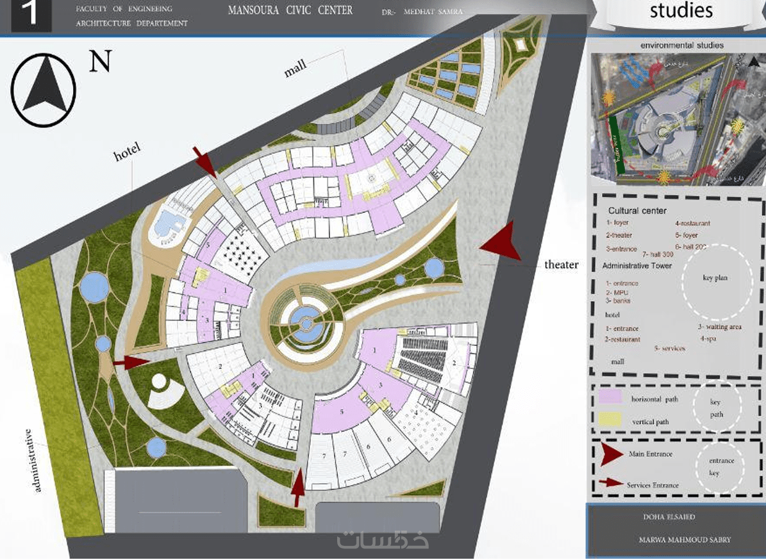The width and height of the screenshot is (766, 560).
Task: Click the red arrow pointing right at west garden
Action: pyautogui.click(x=131, y=362)
